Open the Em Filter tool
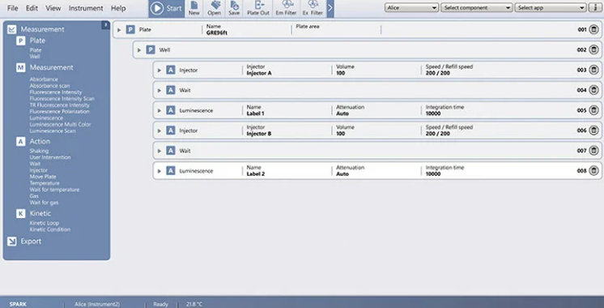 286,8
